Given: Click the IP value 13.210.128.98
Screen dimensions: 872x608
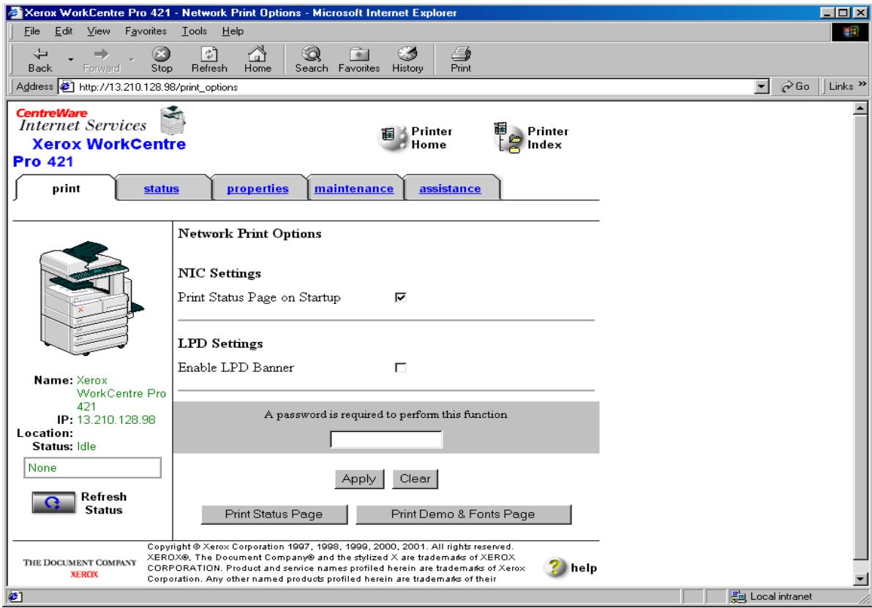Looking at the screenshot, I should (x=116, y=419).
